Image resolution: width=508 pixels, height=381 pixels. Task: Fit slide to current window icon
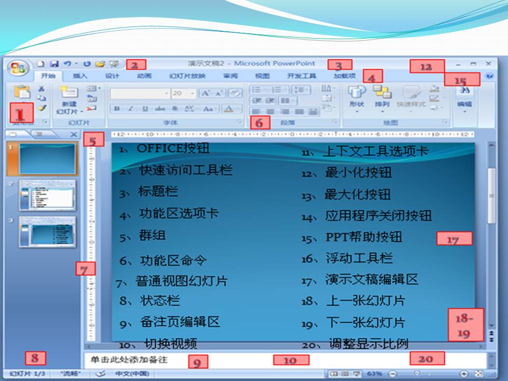click(479, 374)
